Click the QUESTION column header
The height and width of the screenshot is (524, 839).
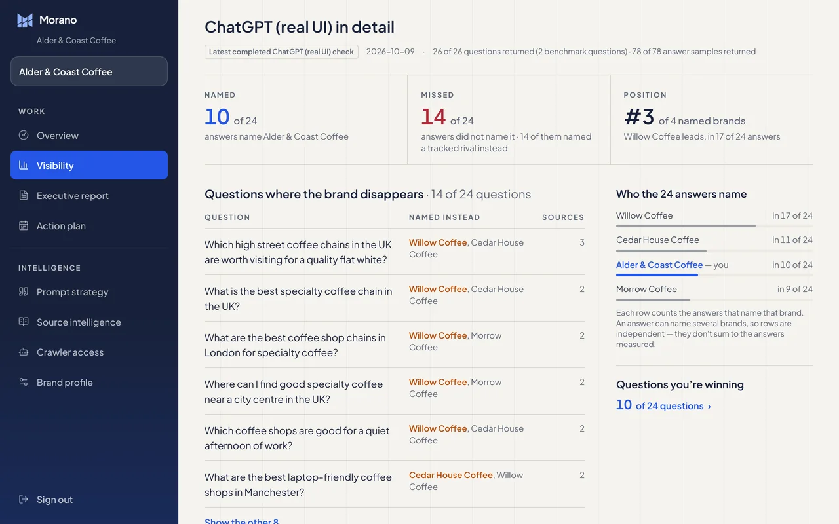click(x=227, y=217)
